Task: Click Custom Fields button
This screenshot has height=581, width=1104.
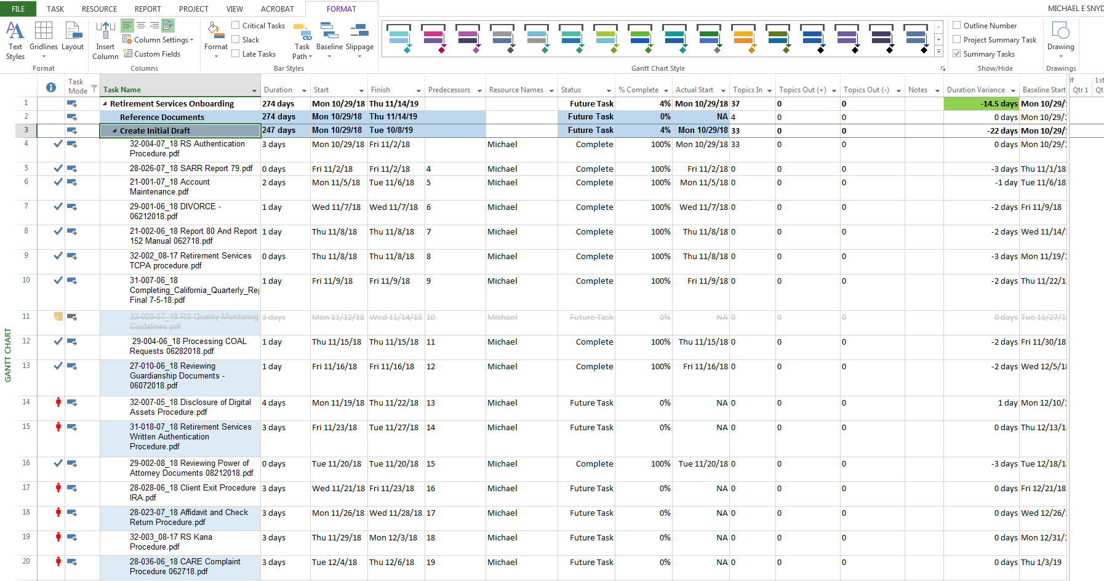Action: pyautogui.click(x=152, y=54)
